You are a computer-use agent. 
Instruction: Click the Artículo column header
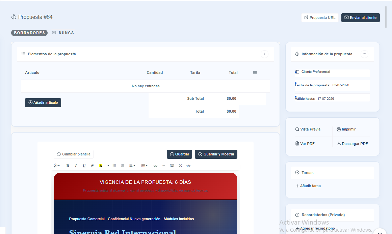[x=32, y=73]
